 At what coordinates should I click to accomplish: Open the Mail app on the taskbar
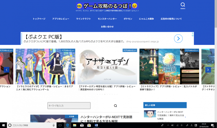[82, 125]
